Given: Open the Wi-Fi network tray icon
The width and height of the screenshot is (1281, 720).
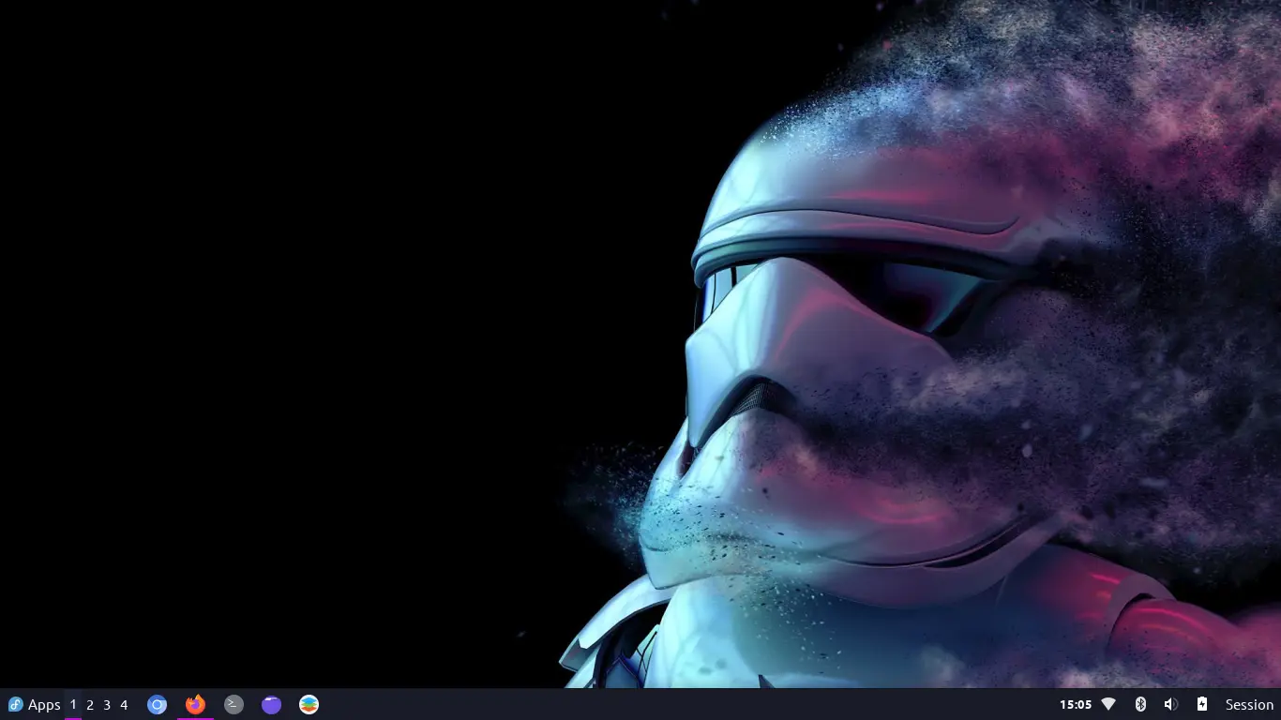Looking at the screenshot, I should click(x=1108, y=704).
